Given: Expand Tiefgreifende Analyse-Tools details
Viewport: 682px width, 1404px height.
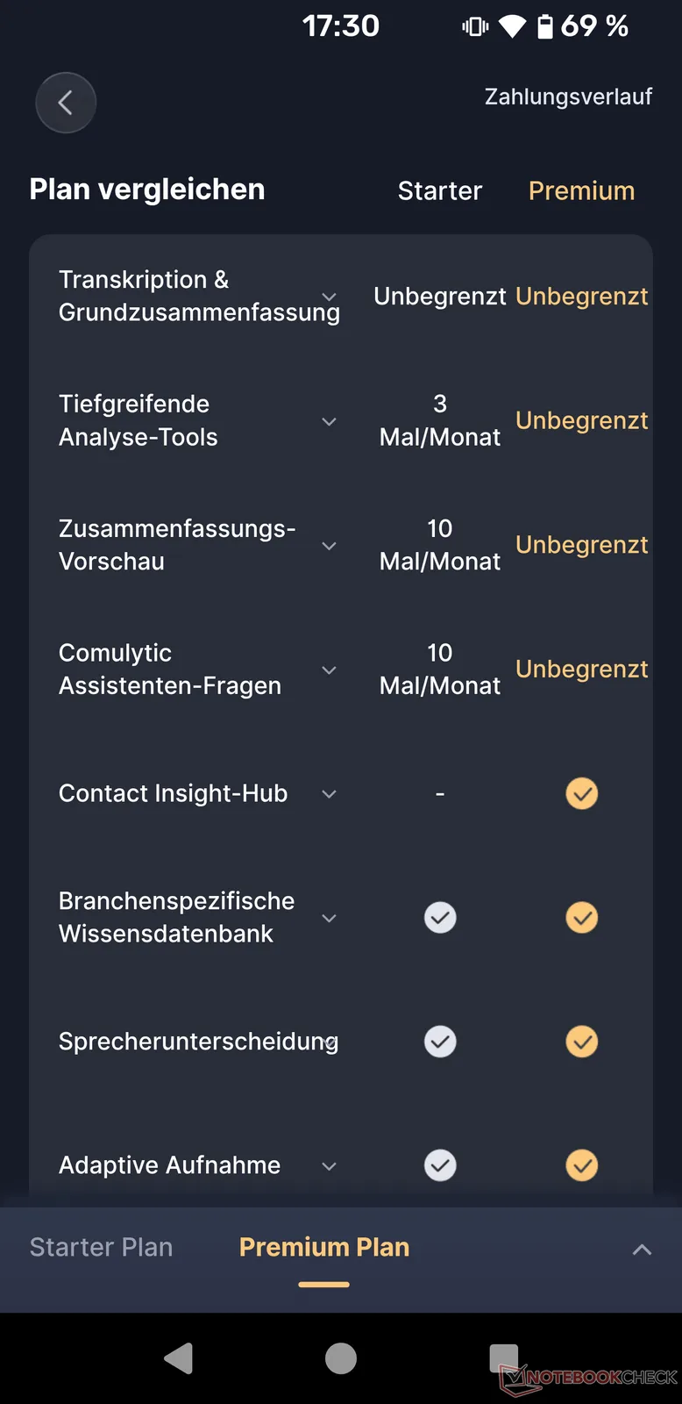Looking at the screenshot, I should tap(330, 421).
